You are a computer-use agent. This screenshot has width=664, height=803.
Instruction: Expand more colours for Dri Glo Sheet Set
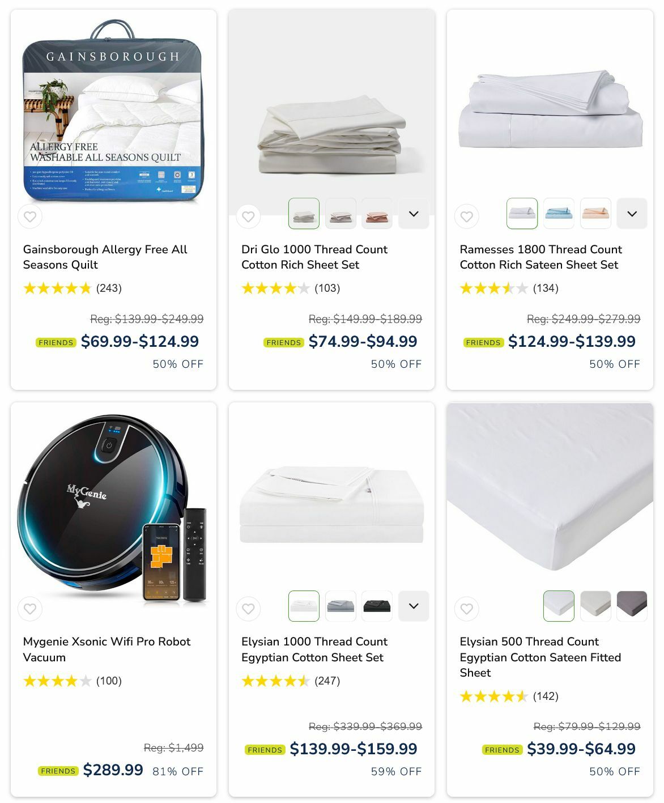pyautogui.click(x=414, y=214)
